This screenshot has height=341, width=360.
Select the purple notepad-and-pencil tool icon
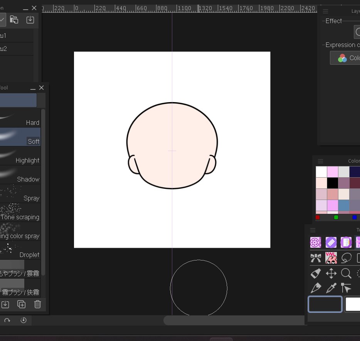click(x=346, y=242)
